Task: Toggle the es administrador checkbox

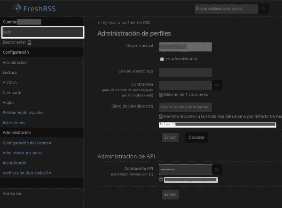Action: point(162,59)
